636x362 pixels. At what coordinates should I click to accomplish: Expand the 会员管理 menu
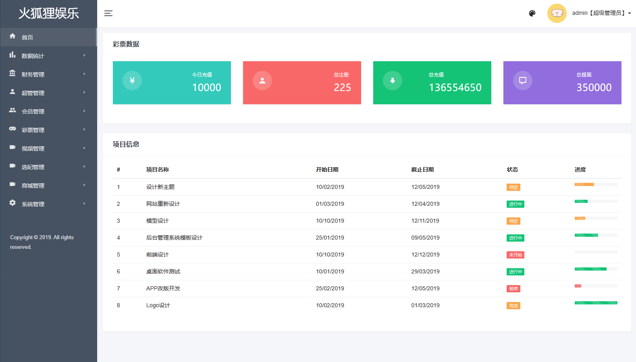(48, 111)
